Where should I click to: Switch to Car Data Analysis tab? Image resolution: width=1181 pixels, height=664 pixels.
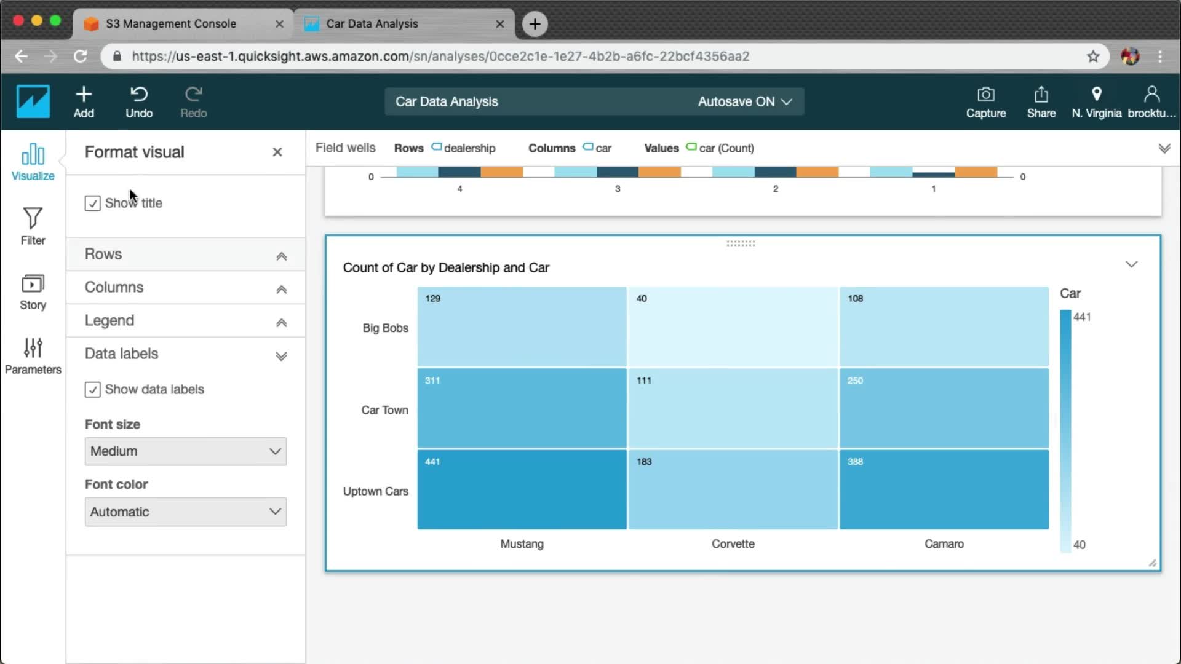(372, 23)
